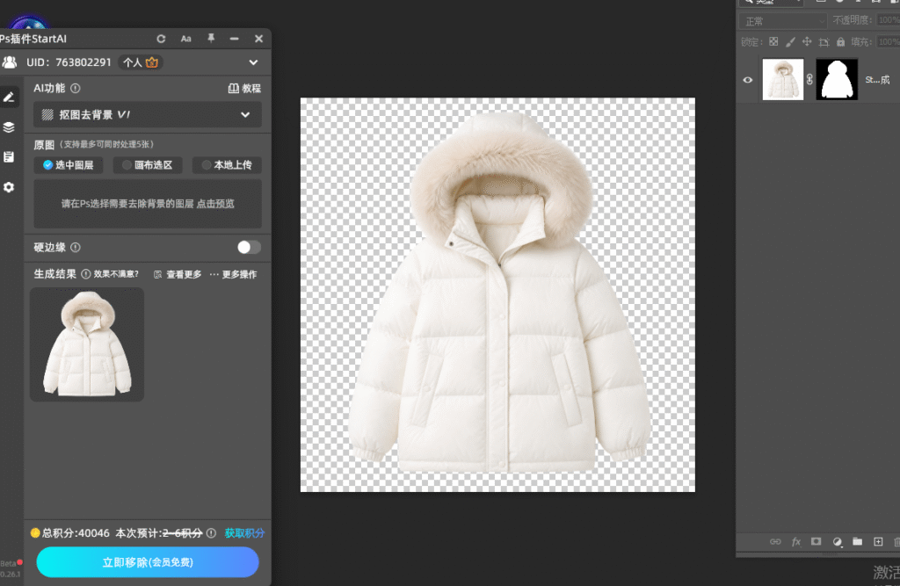Image resolution: width=900 pixels, height=586 pixels.
Task: Select the 画布选区 source option
Action: [148, 165]
